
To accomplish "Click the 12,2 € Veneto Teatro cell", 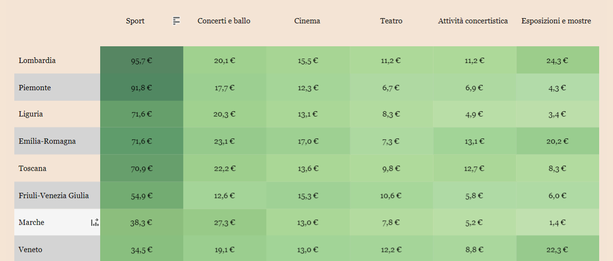I will point(391,250).
